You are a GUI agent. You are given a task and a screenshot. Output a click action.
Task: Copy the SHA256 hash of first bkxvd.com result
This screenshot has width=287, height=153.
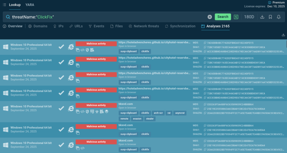click(205, 113)
